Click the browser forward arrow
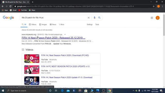The image size is (165, 93). pyautogui.click(x=6, y=6)
